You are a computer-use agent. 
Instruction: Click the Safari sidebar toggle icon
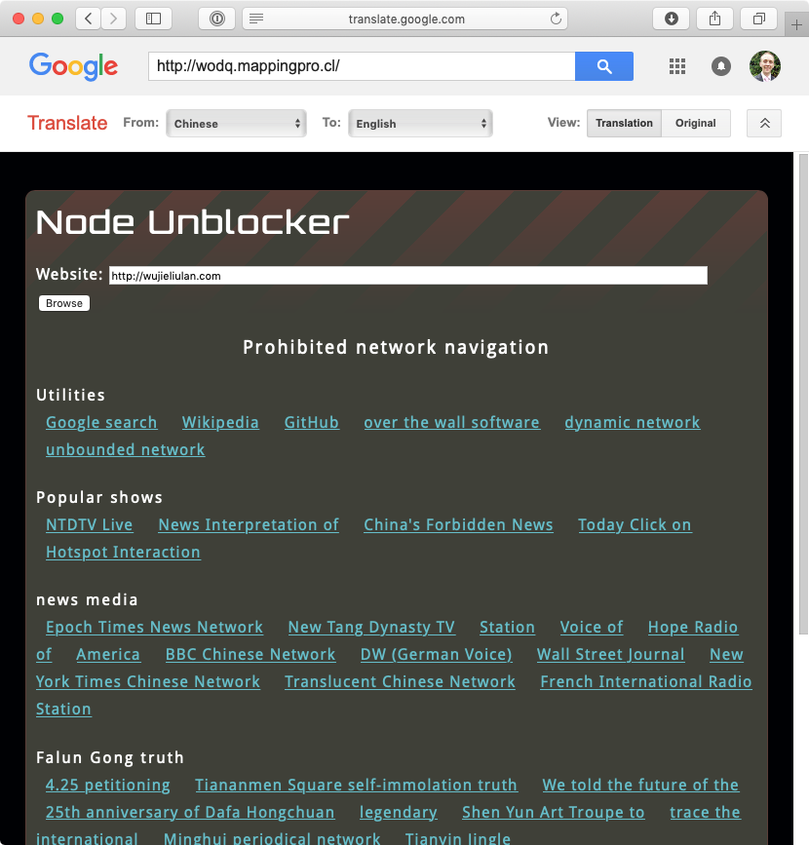[154, 19]
